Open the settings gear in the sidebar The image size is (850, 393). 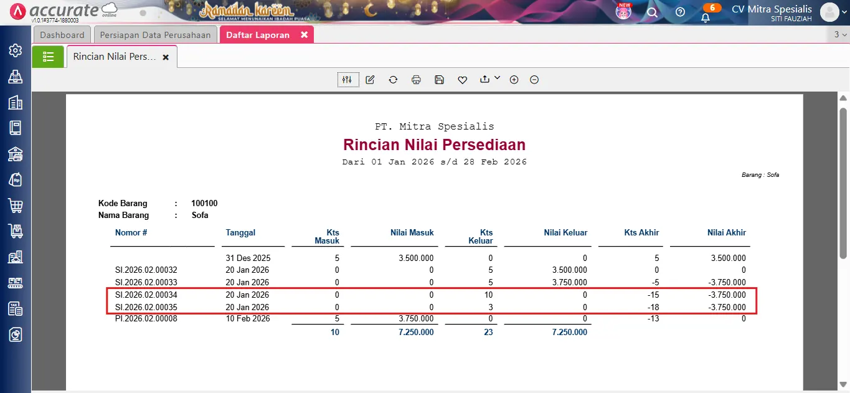point(16,50)
